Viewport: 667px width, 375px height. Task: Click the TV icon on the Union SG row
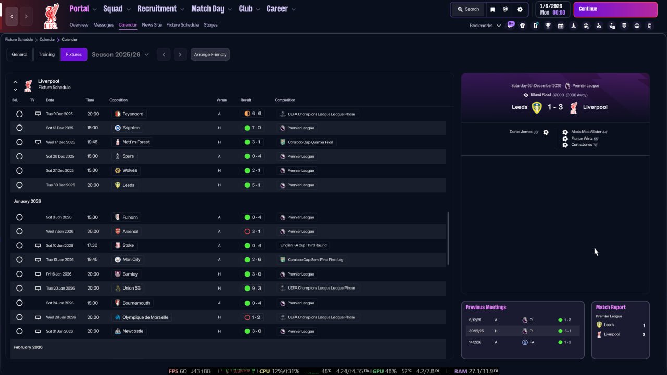point(38,288)
